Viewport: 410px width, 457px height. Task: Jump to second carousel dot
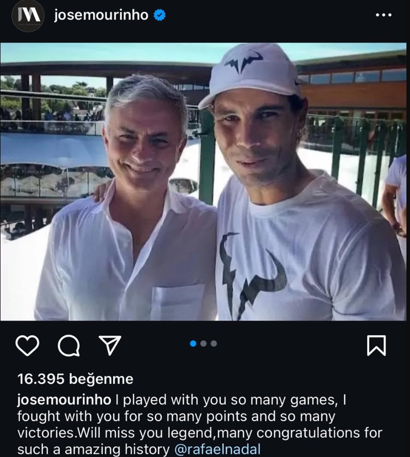pyautogui.click(x=203, y=344)
